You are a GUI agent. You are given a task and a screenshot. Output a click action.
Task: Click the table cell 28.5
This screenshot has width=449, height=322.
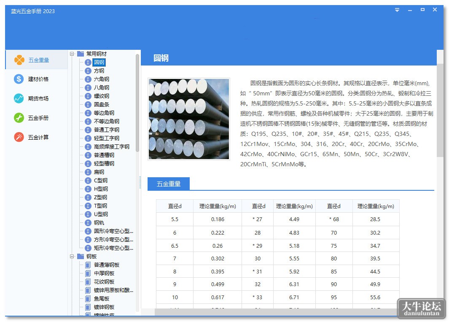coord(375,219)
